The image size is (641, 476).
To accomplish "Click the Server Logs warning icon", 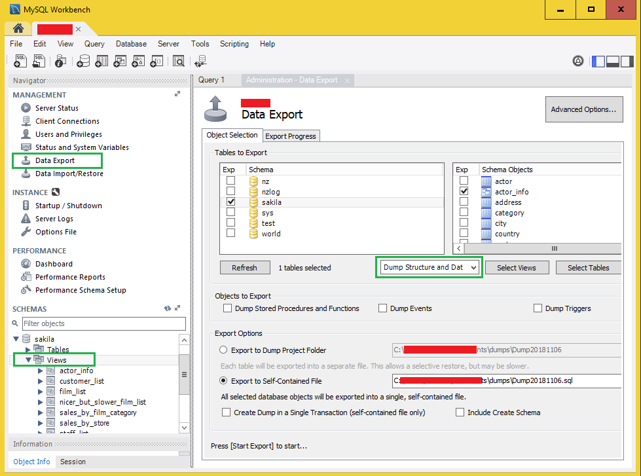I will 26,219.
